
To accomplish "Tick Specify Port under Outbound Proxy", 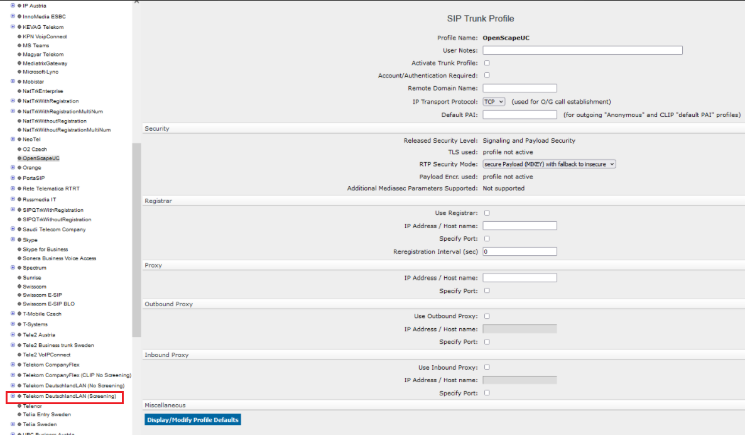I will (x=487, y=342).
